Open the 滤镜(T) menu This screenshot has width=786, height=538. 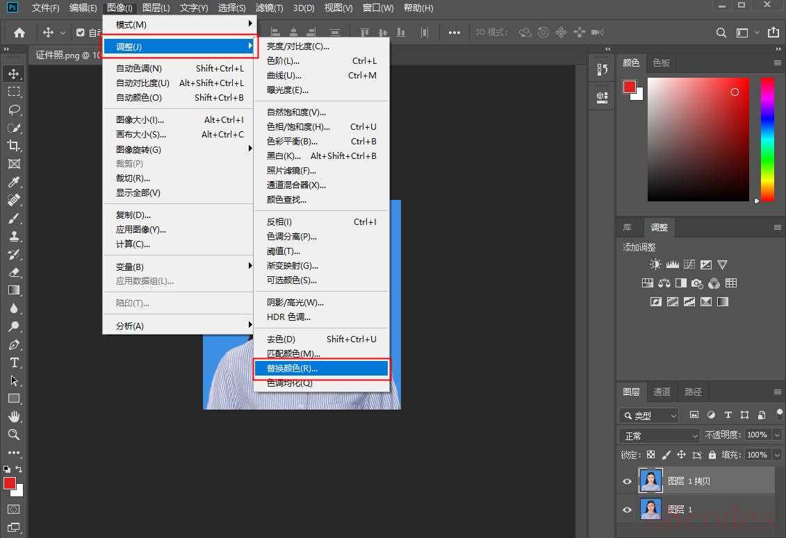click(269, 8)
